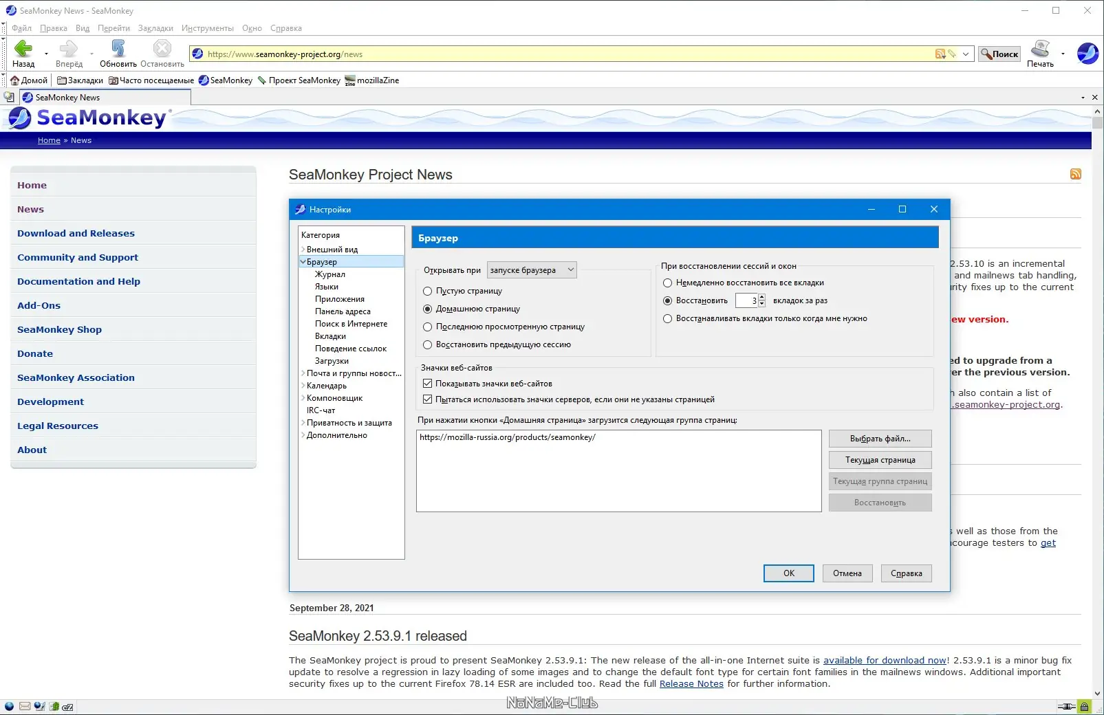
Task: Click the Печать printer icon
Action: (x=1040, y=48)
